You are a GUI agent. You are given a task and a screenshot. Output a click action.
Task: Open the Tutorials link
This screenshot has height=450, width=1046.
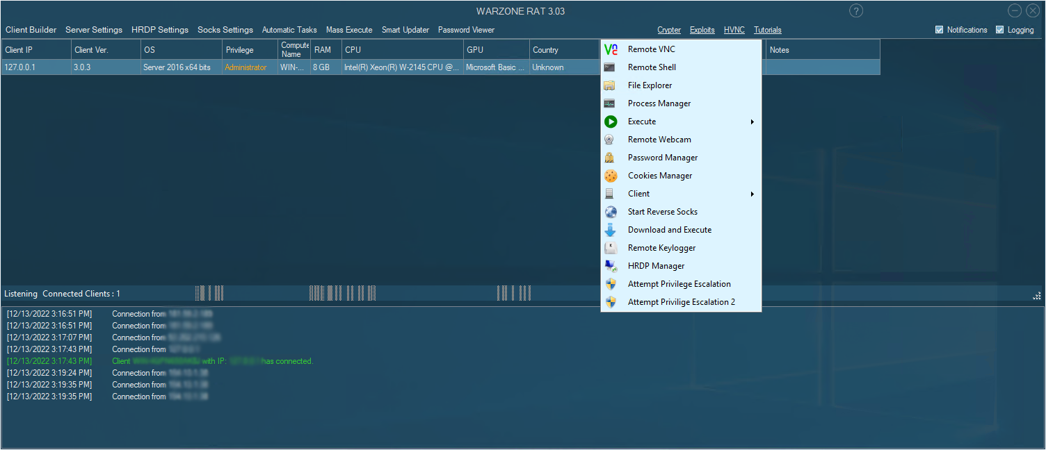pos(767,30)
